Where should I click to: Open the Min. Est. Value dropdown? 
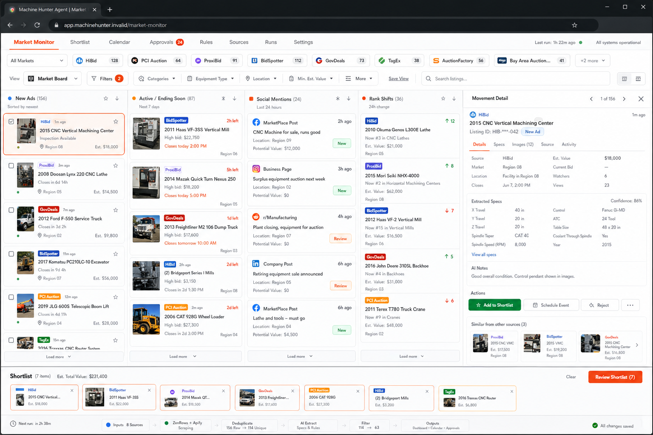point(311,79)
